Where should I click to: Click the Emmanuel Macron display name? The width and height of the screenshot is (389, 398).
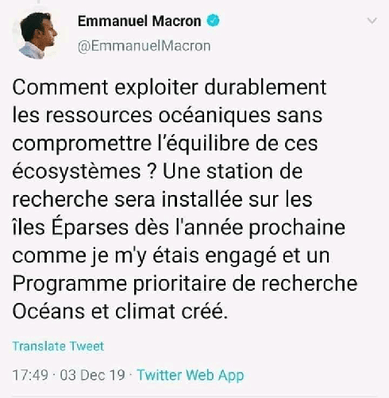(x=140, y=21)
